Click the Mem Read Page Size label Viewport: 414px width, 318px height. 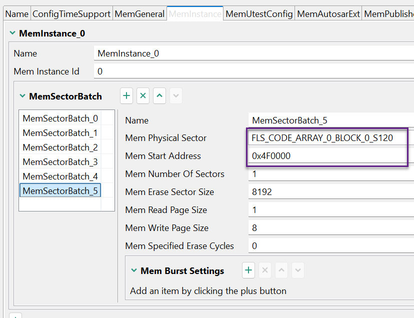pyautogui.click(x=166, y=210)
